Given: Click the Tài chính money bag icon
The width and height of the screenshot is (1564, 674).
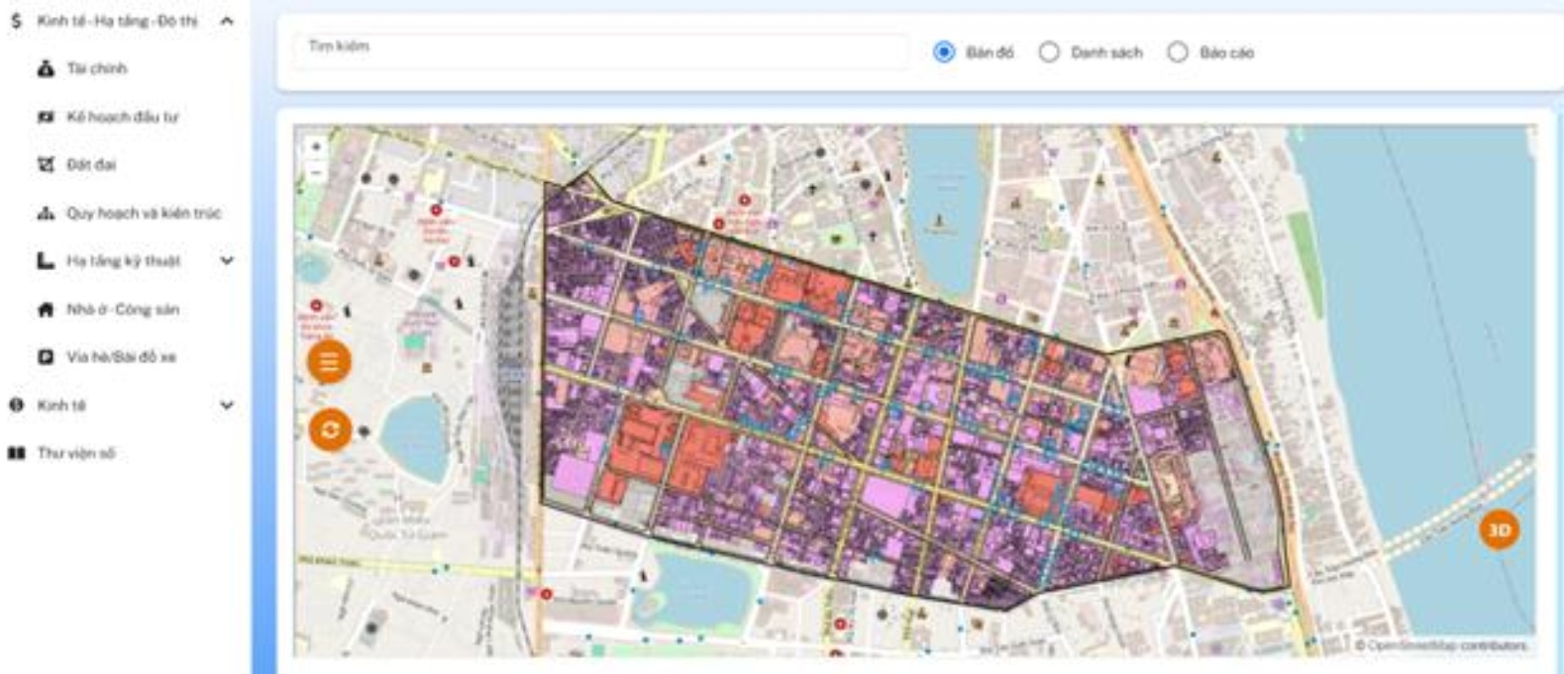Looking at the screenshot, I should [46, 69].
